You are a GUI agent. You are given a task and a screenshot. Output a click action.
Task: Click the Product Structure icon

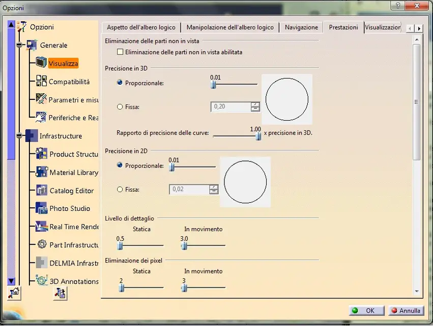point(42,154)
